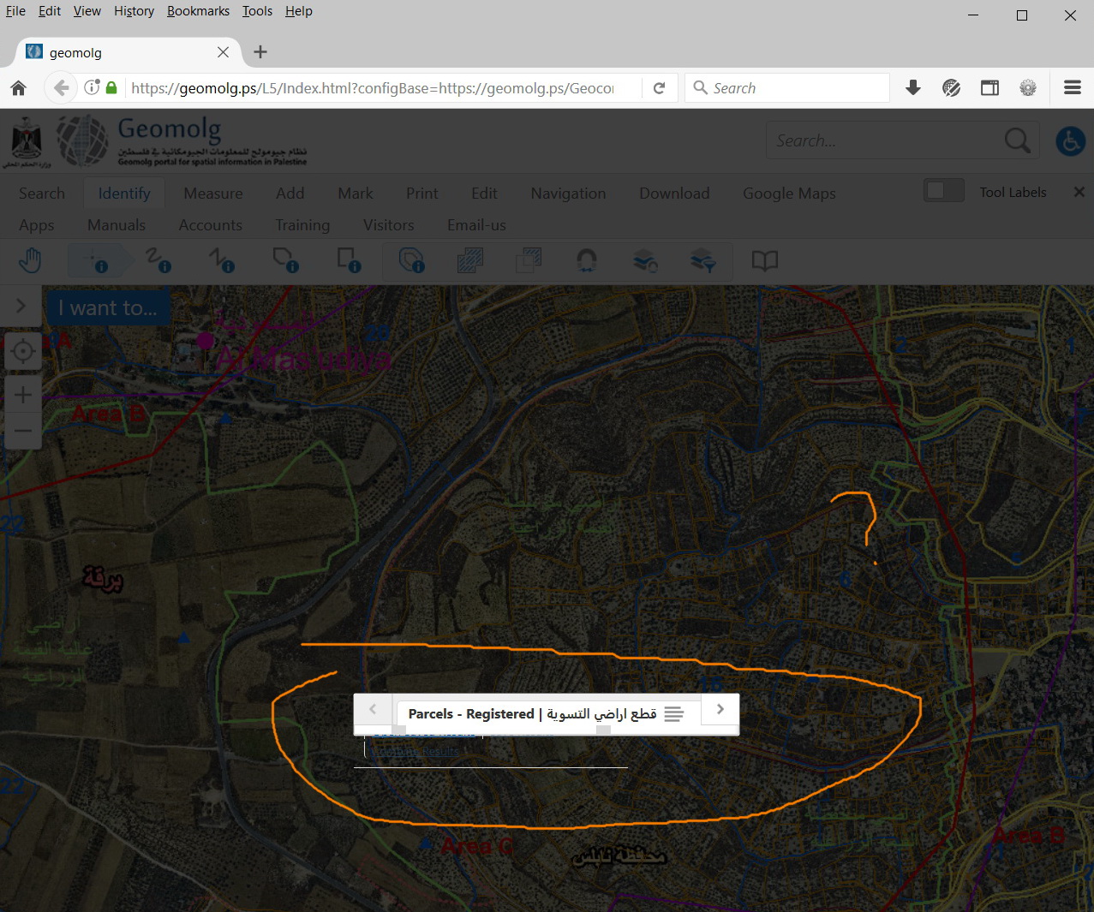Open the layer filter funnel icon
This screenshot has width=1094, height=912.
pyautogui.click(x=703, y=260)
